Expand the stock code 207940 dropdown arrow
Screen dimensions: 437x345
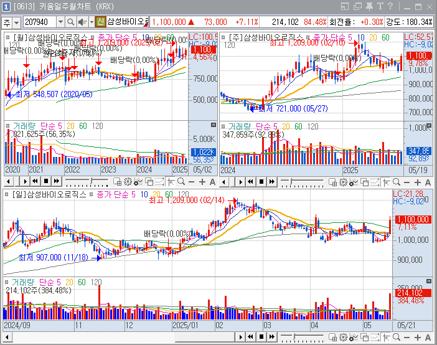[x=60, y=22]
